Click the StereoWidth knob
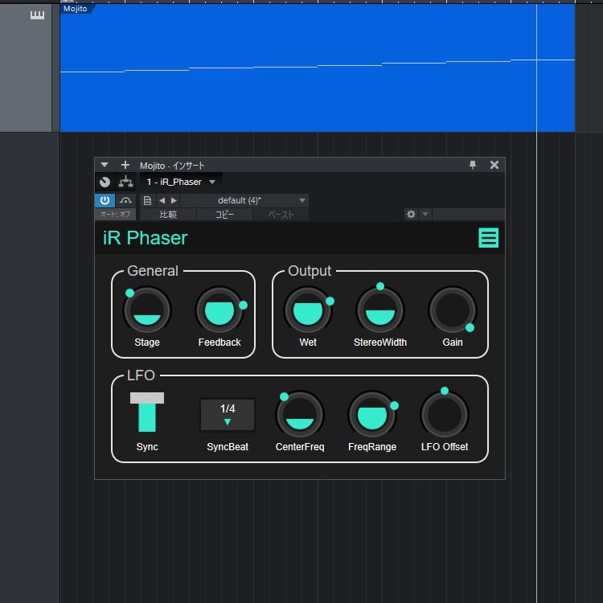603x603 pixels. (380, 310)
